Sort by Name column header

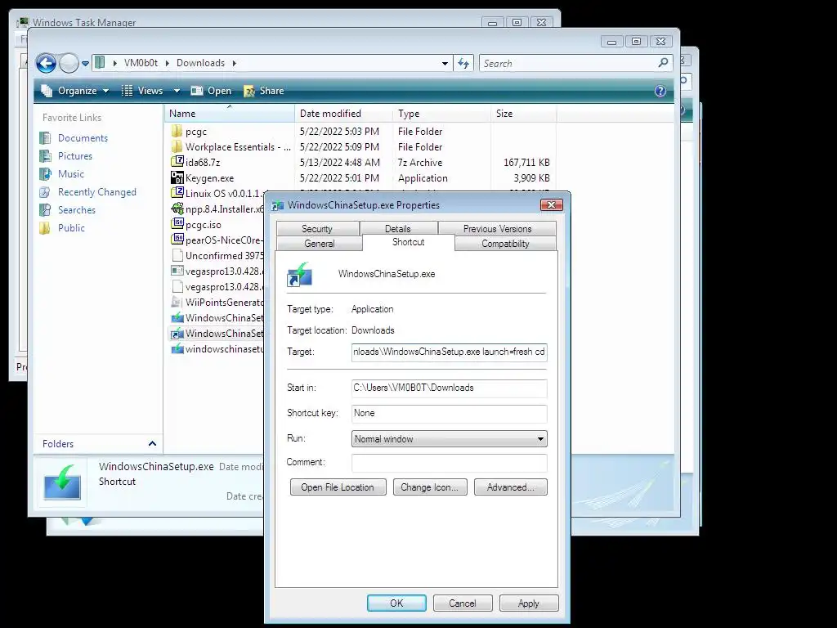(229, 113)
